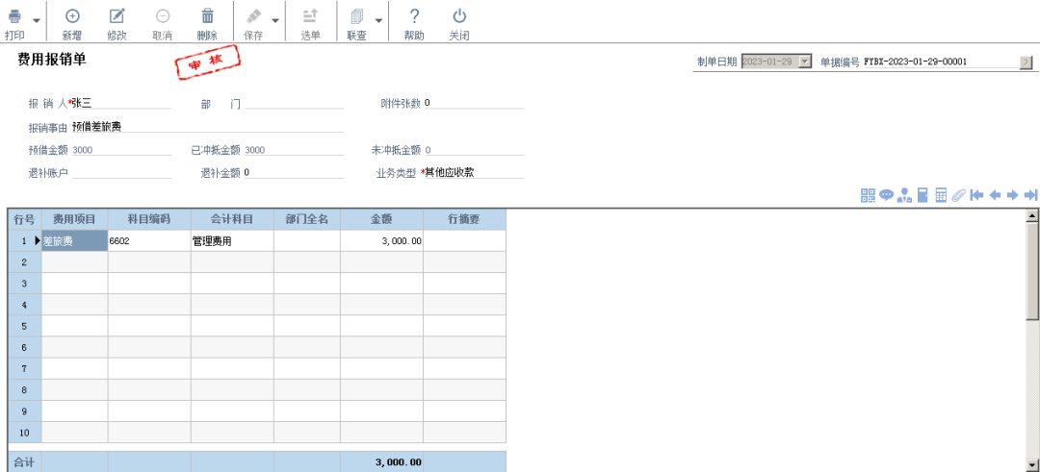Screen dimensions: 1040x472
Task: Go to the next record arrow
Action: tap(1012, 195)
